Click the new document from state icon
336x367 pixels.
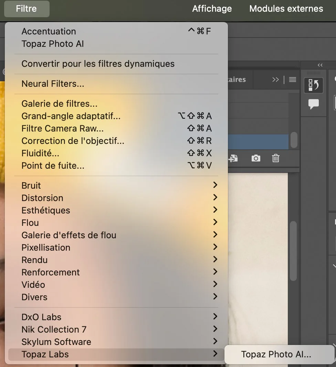pyautogui.click(x=233, y=158)
